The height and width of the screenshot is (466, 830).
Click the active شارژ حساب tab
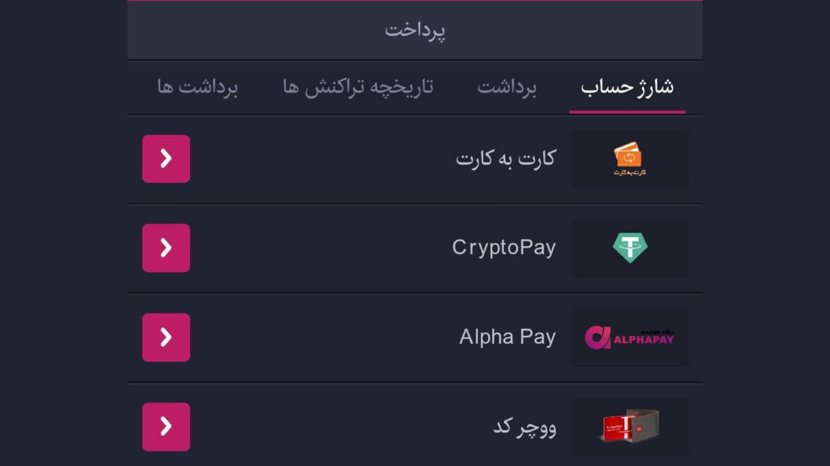[627, 87]
